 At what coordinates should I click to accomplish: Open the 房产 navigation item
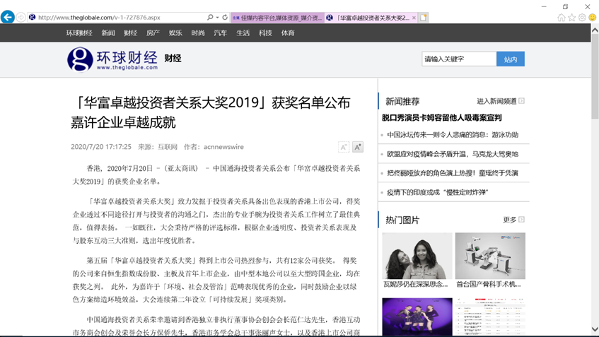tap(153, 32)
